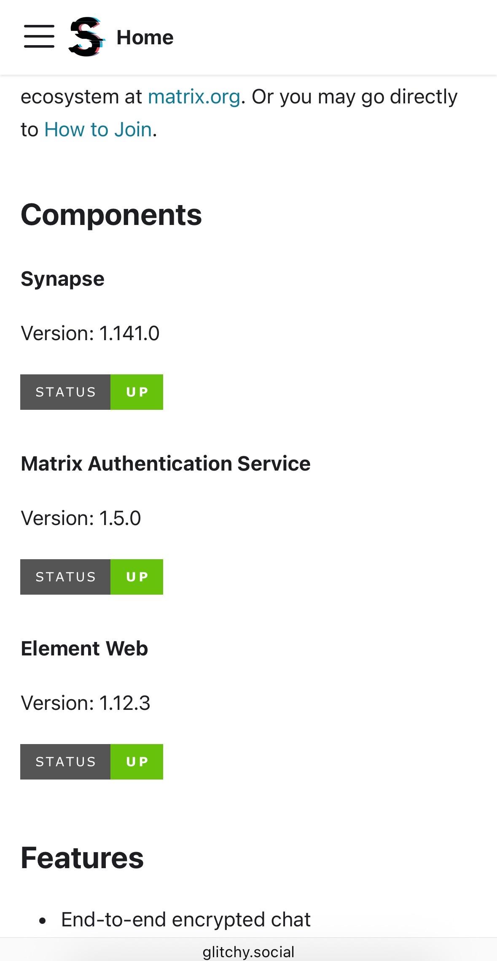Select the Synapse subheading
Screen dimensions: 497x961
click(x=62, y=279)
